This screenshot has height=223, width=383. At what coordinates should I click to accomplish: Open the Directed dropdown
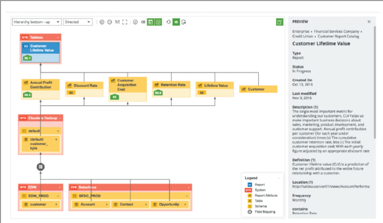point(78,22)
